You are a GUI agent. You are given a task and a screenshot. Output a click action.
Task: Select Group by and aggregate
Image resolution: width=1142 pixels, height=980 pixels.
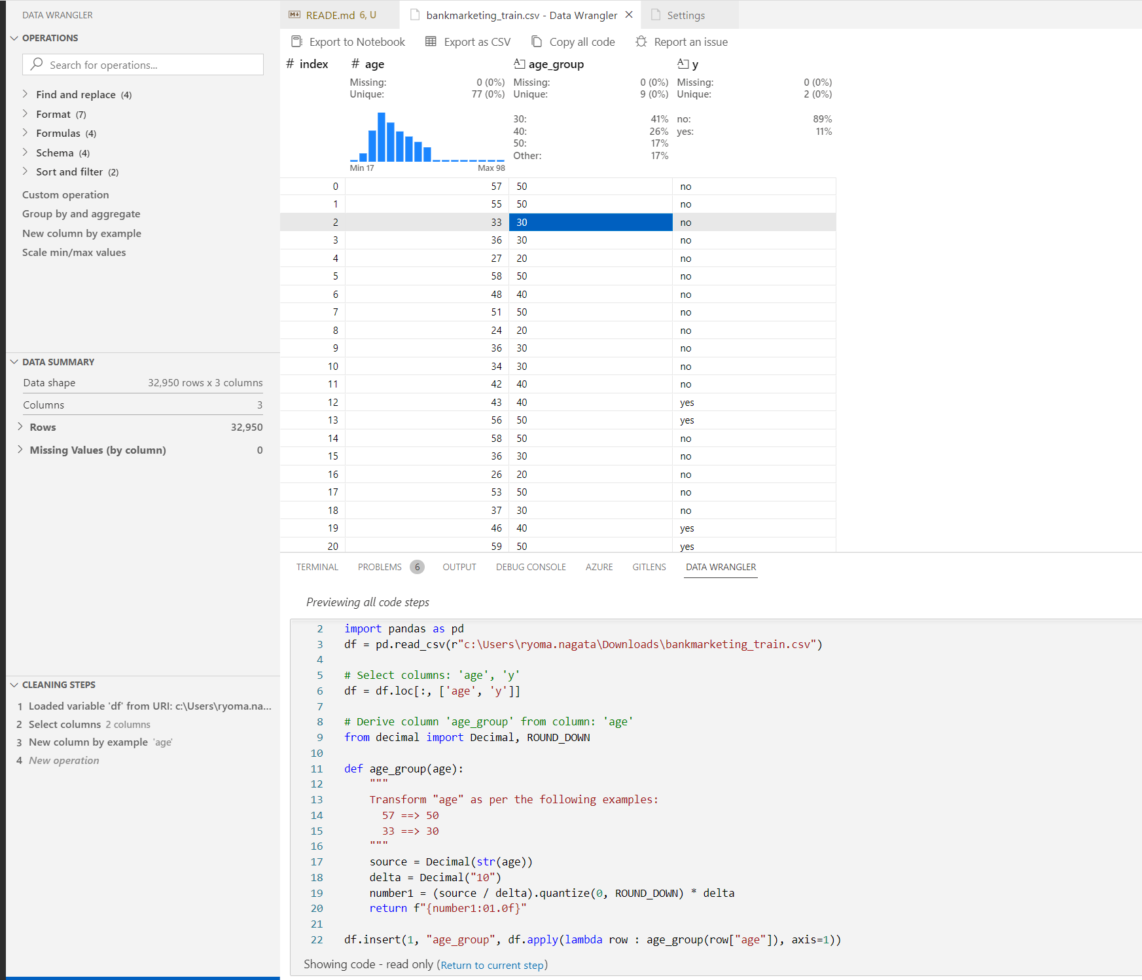click(x=81, y=213)
